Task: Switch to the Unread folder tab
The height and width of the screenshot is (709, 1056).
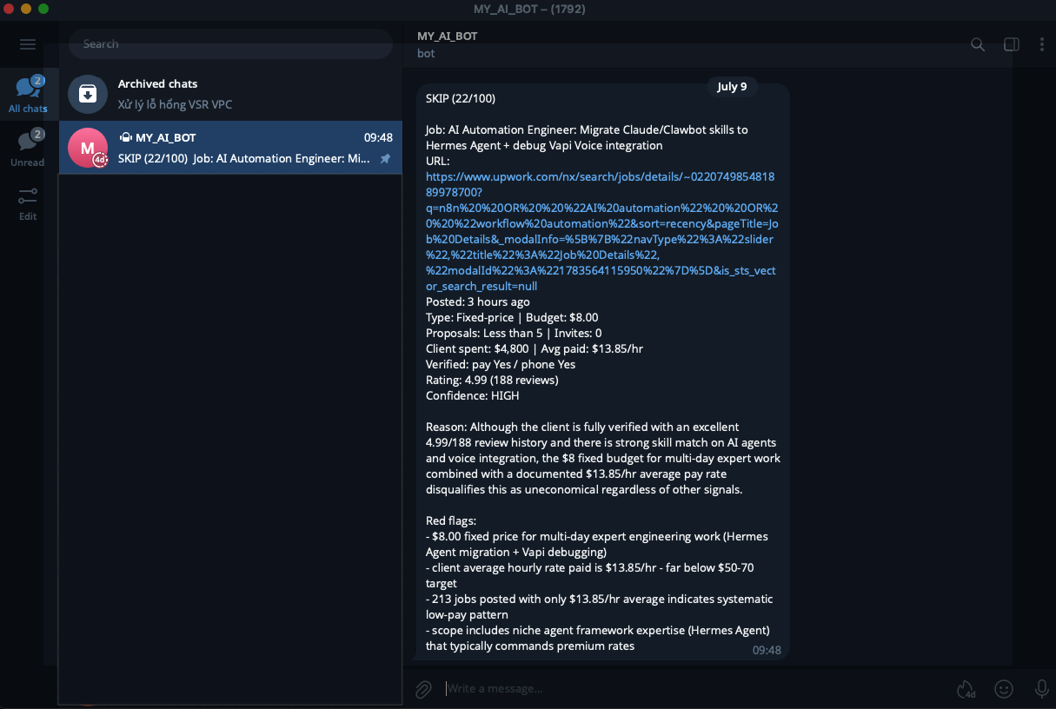Action: (x=28, y=148)
